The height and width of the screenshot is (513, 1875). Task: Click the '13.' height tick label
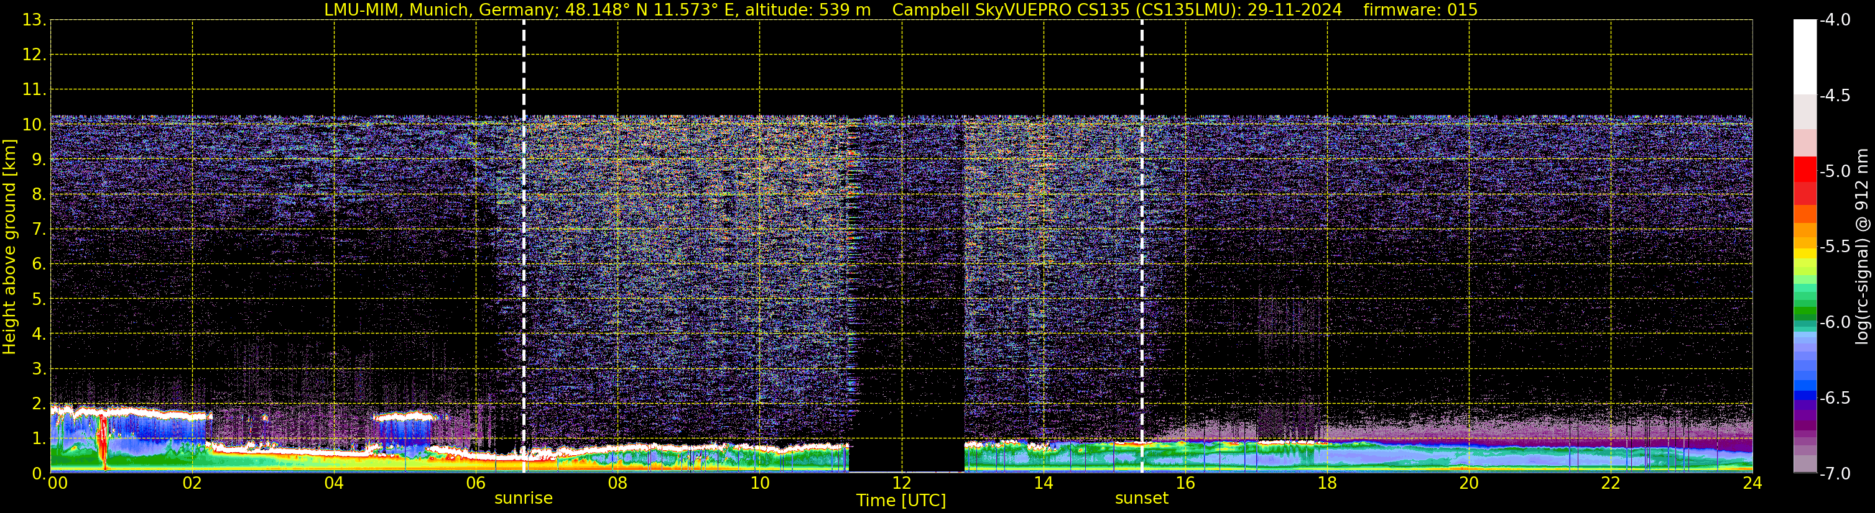click(x=34, y=20)
